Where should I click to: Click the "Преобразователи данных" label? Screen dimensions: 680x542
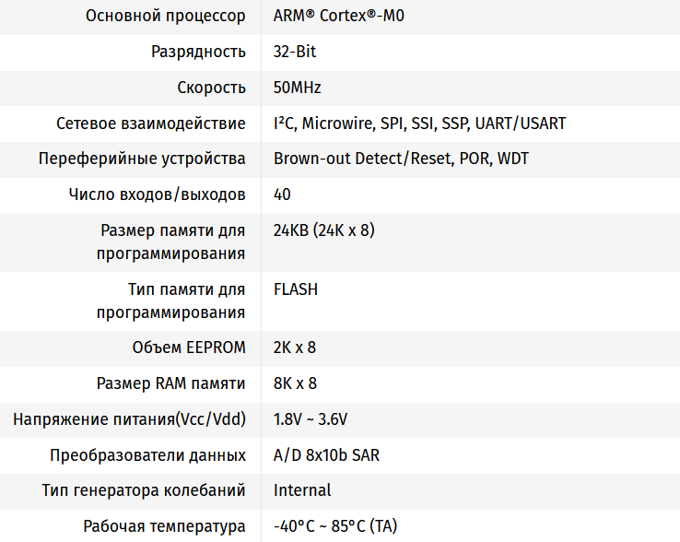(x=148, y=455)
